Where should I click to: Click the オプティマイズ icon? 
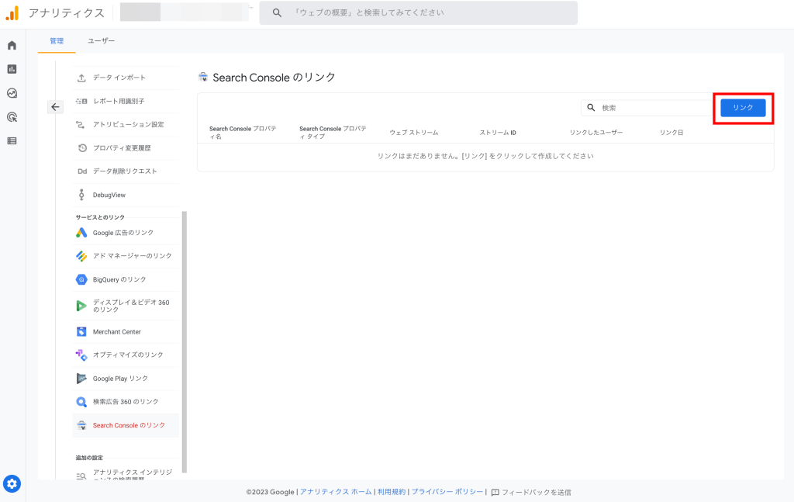click(81, 355)
